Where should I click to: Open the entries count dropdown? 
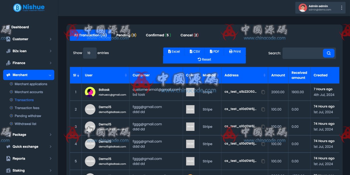point(90,53)
